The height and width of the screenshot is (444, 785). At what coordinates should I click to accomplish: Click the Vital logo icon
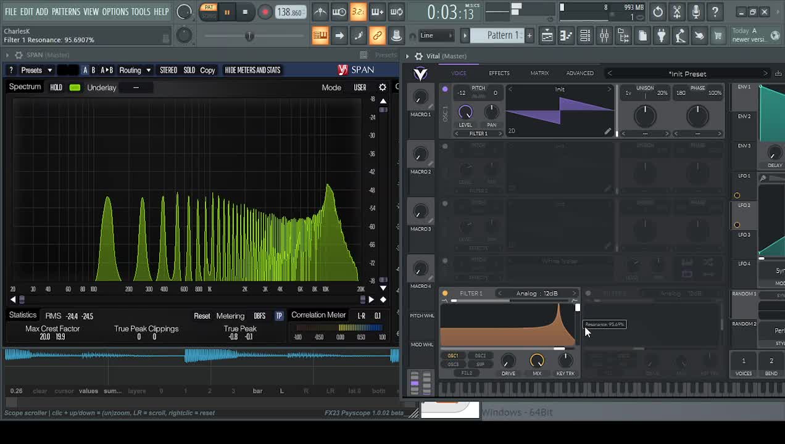420,74
